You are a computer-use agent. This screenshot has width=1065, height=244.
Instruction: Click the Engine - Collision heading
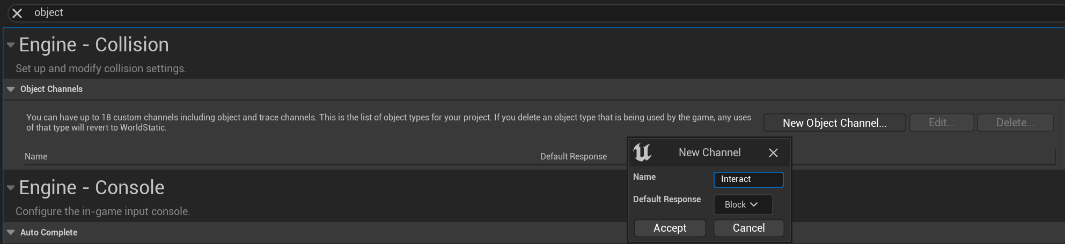(x=94, y=45)
